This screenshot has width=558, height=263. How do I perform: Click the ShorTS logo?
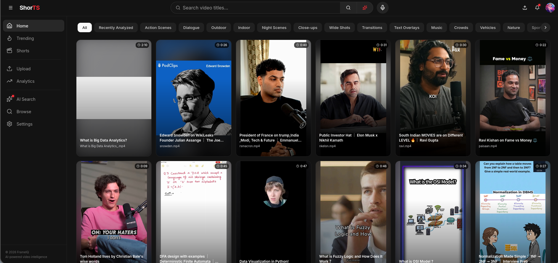click(30, 8)
